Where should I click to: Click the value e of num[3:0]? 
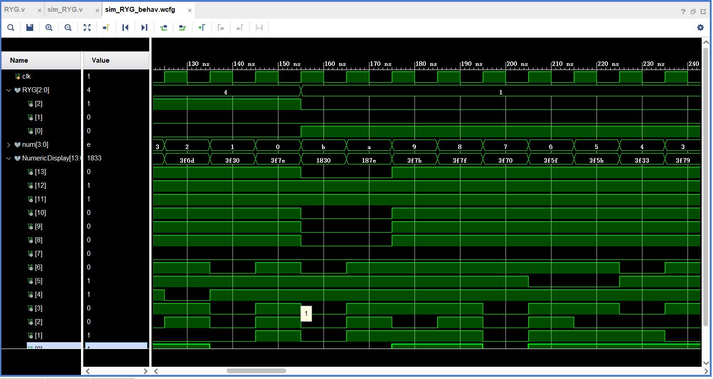(x=89, y=145)
